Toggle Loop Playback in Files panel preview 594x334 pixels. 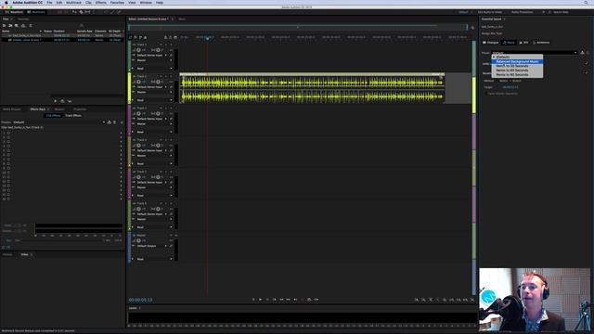point(62,101)
